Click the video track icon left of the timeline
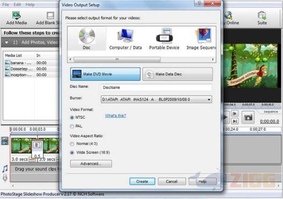The image size is (283, 199). (5, 141)
